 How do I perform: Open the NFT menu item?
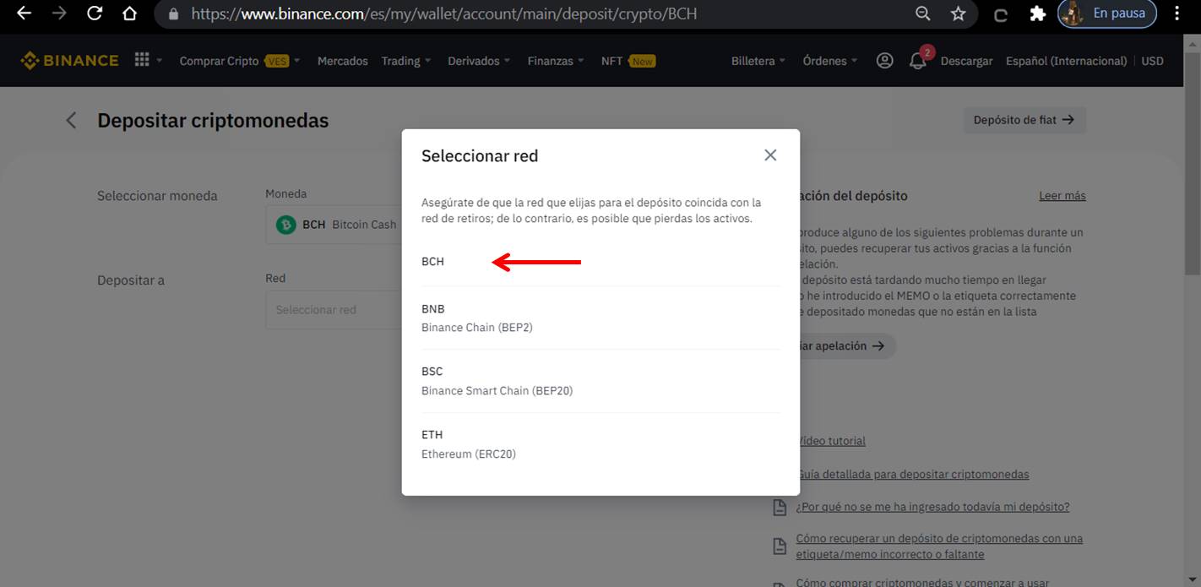click(628, 61)
